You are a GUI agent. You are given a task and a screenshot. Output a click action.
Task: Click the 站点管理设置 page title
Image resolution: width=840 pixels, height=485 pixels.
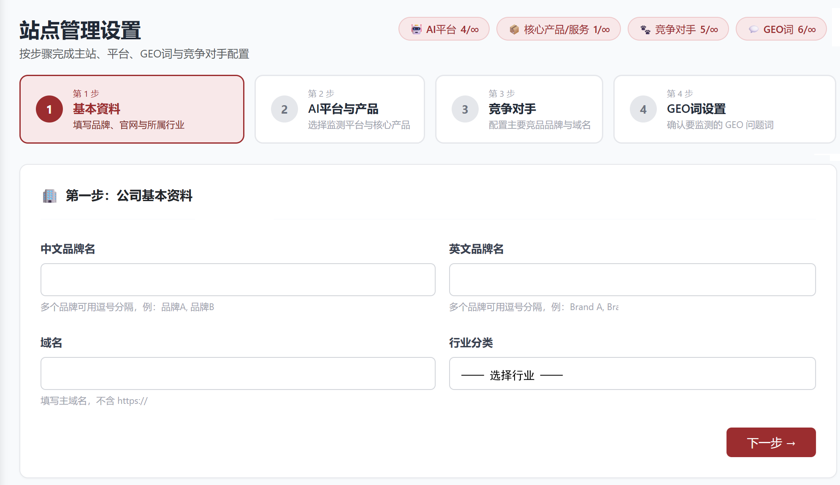point(80,30)
